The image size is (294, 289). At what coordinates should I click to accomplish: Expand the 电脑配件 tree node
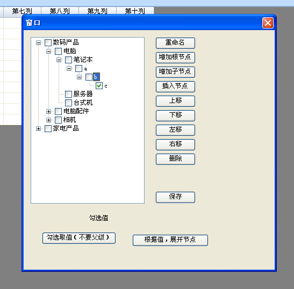click(x=48, y=112)
